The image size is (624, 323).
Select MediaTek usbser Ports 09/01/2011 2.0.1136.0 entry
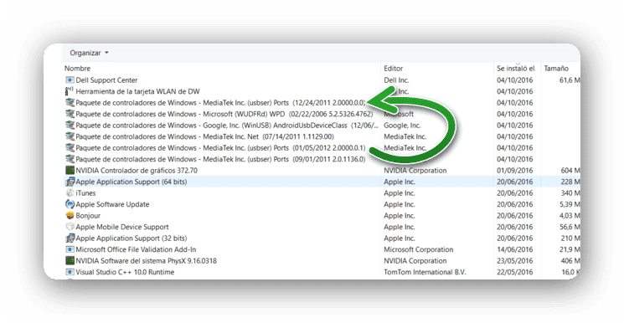tap(220, 159)
